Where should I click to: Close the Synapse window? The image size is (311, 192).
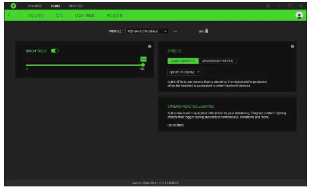pyautogui.click(x=301, y=6)
